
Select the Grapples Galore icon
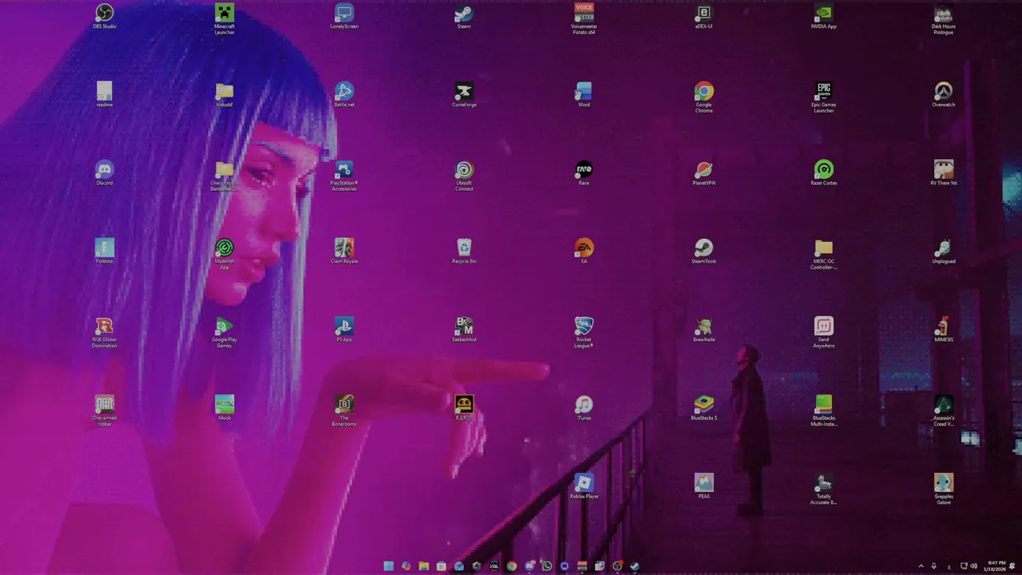(x=943, y=489)
